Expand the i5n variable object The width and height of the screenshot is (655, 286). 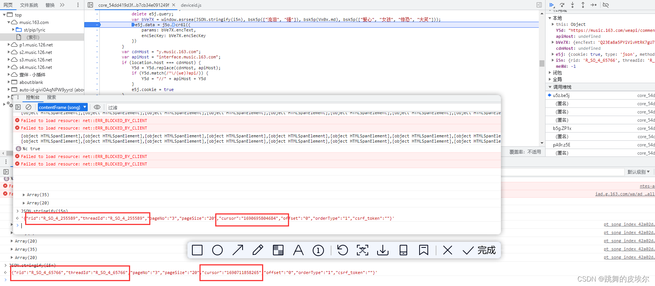click(553, 60)
